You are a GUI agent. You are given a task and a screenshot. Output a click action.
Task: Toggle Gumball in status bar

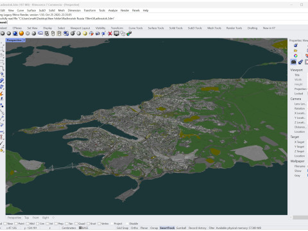(x=181, y=228)
